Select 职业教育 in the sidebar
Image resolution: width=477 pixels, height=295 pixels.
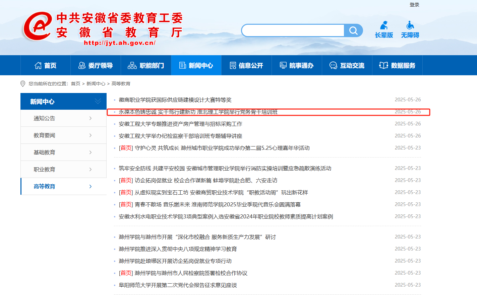click(x=44, y=170)
